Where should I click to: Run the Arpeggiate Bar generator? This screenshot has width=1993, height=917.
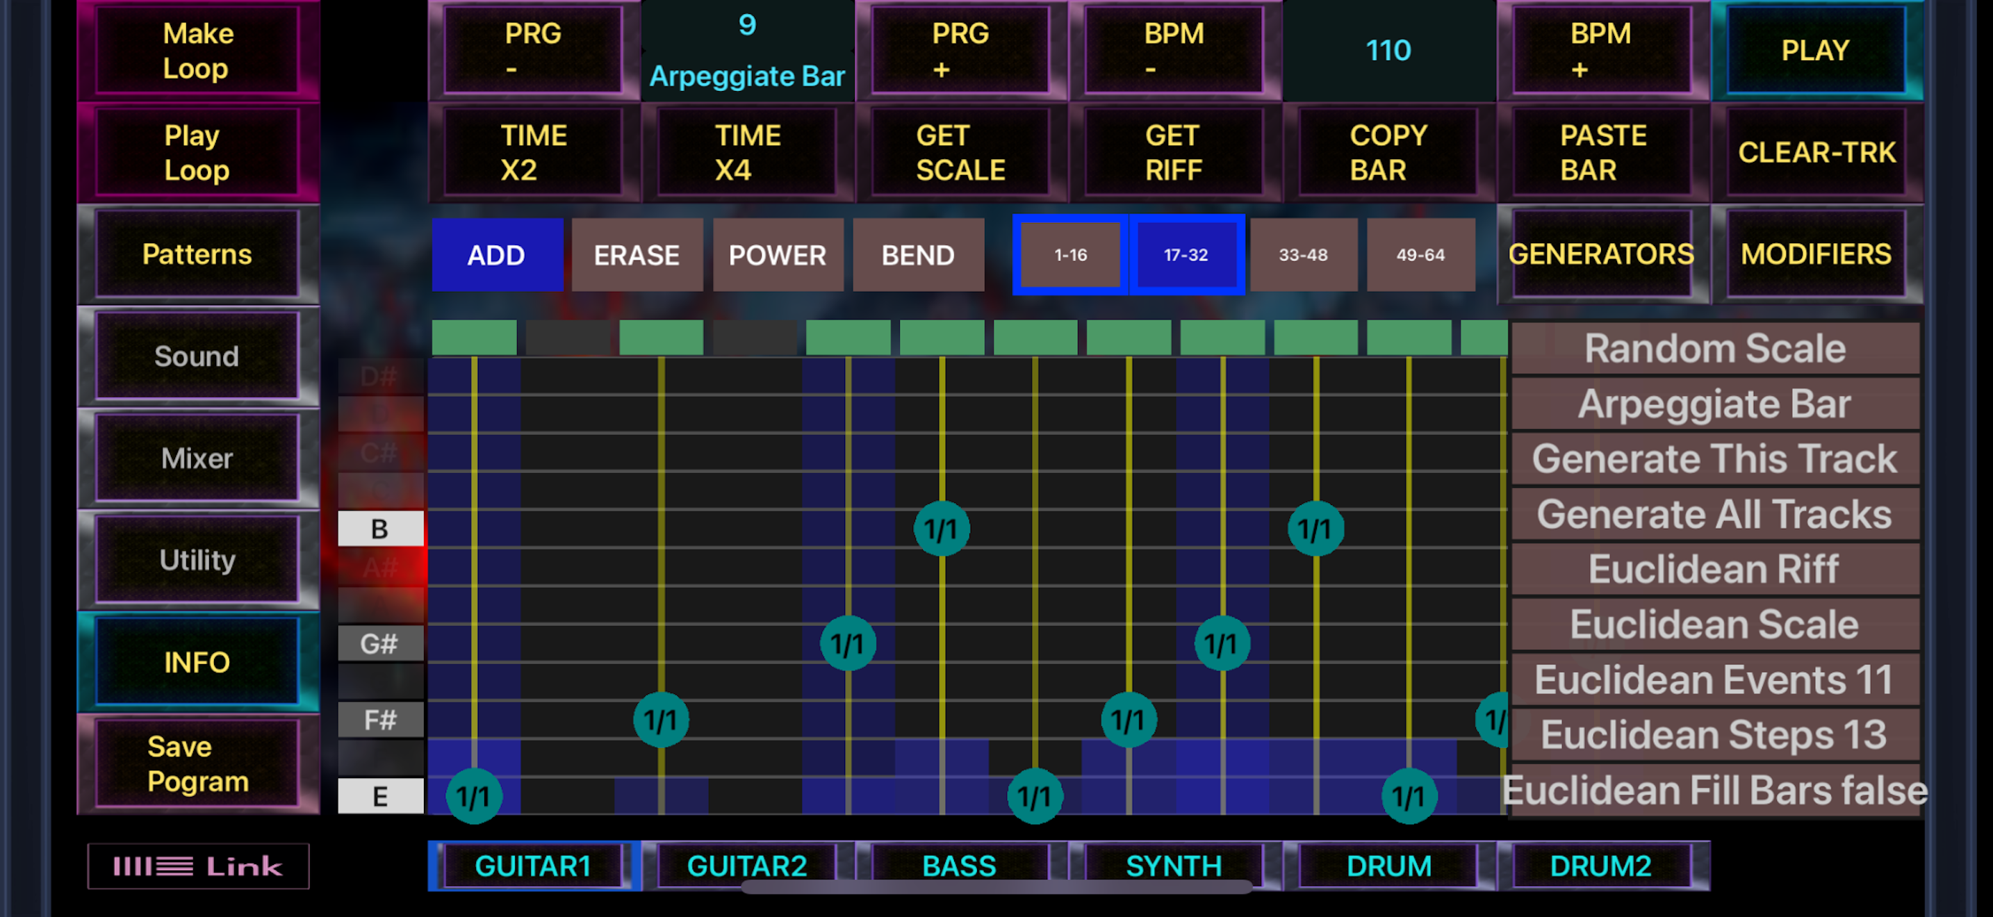1713,403
